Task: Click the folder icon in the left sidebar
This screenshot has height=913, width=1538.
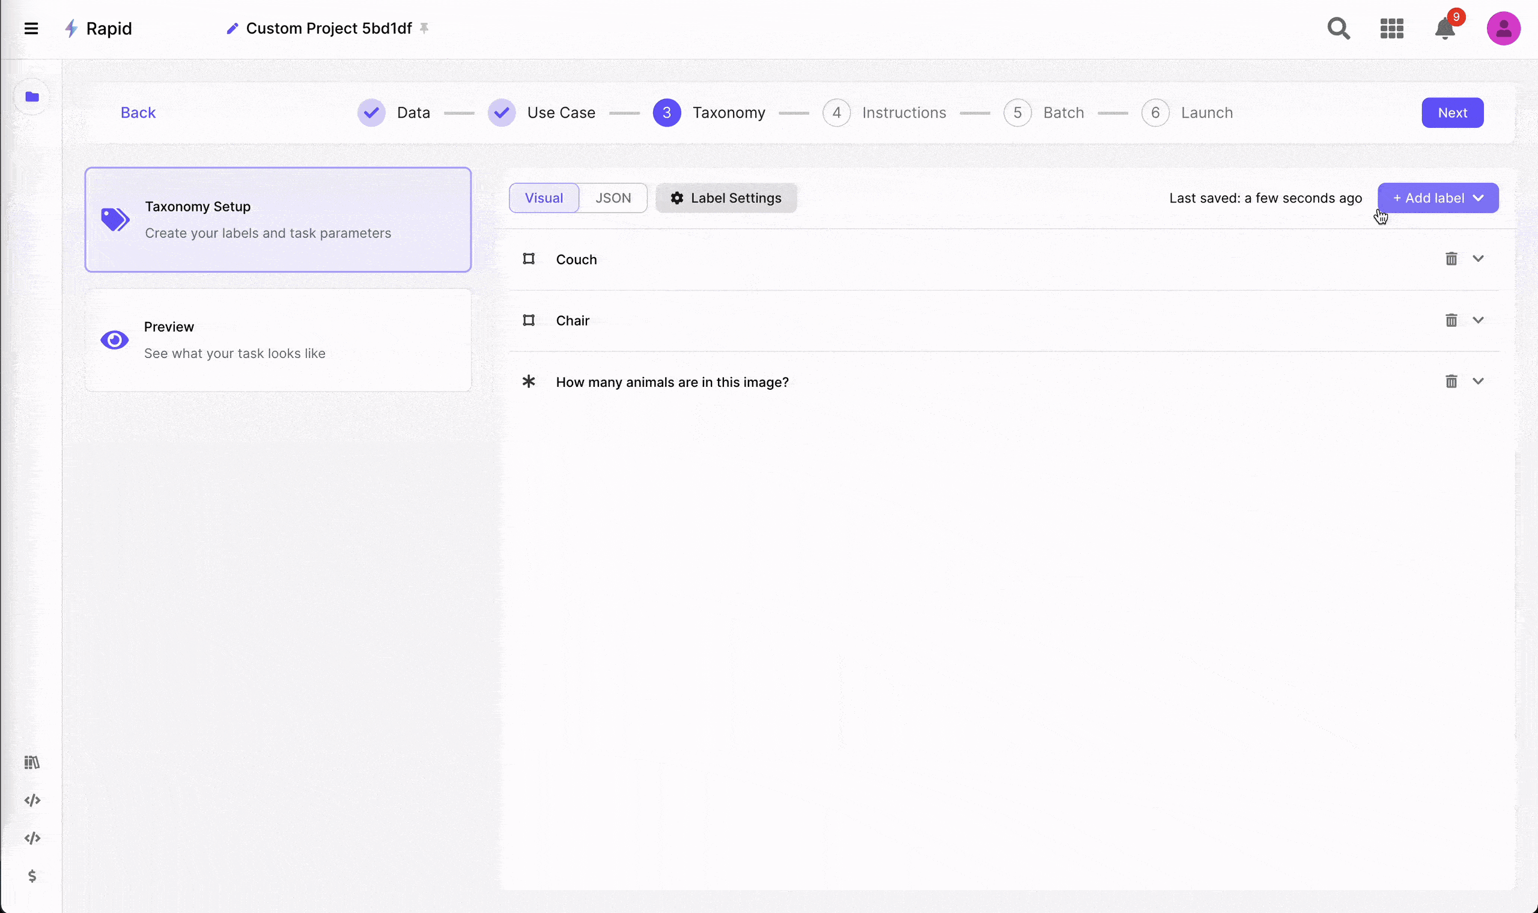Action: click(x=32, y=97)
